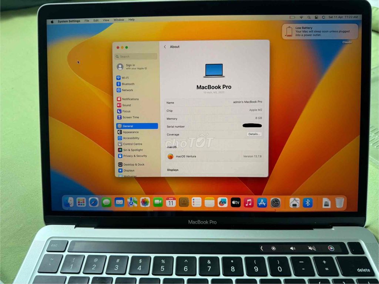Open Safari from the Dock
This screenshot has width=379, height=284.
[94, 202]
